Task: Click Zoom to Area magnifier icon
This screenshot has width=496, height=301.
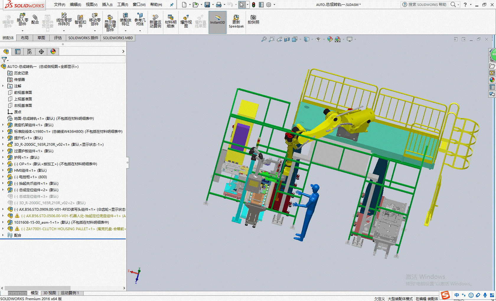Action: click(272, 39)
